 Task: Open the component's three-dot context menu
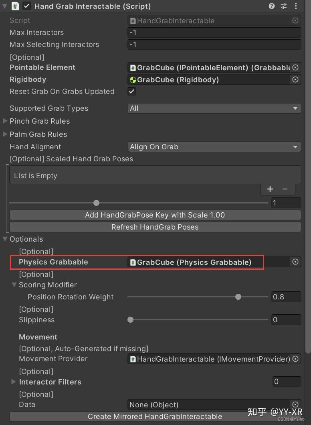pos(295,6)
